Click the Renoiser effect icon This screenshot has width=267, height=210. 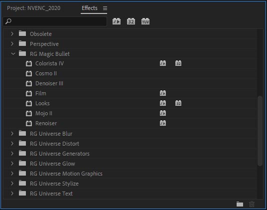tap(29, 123)
